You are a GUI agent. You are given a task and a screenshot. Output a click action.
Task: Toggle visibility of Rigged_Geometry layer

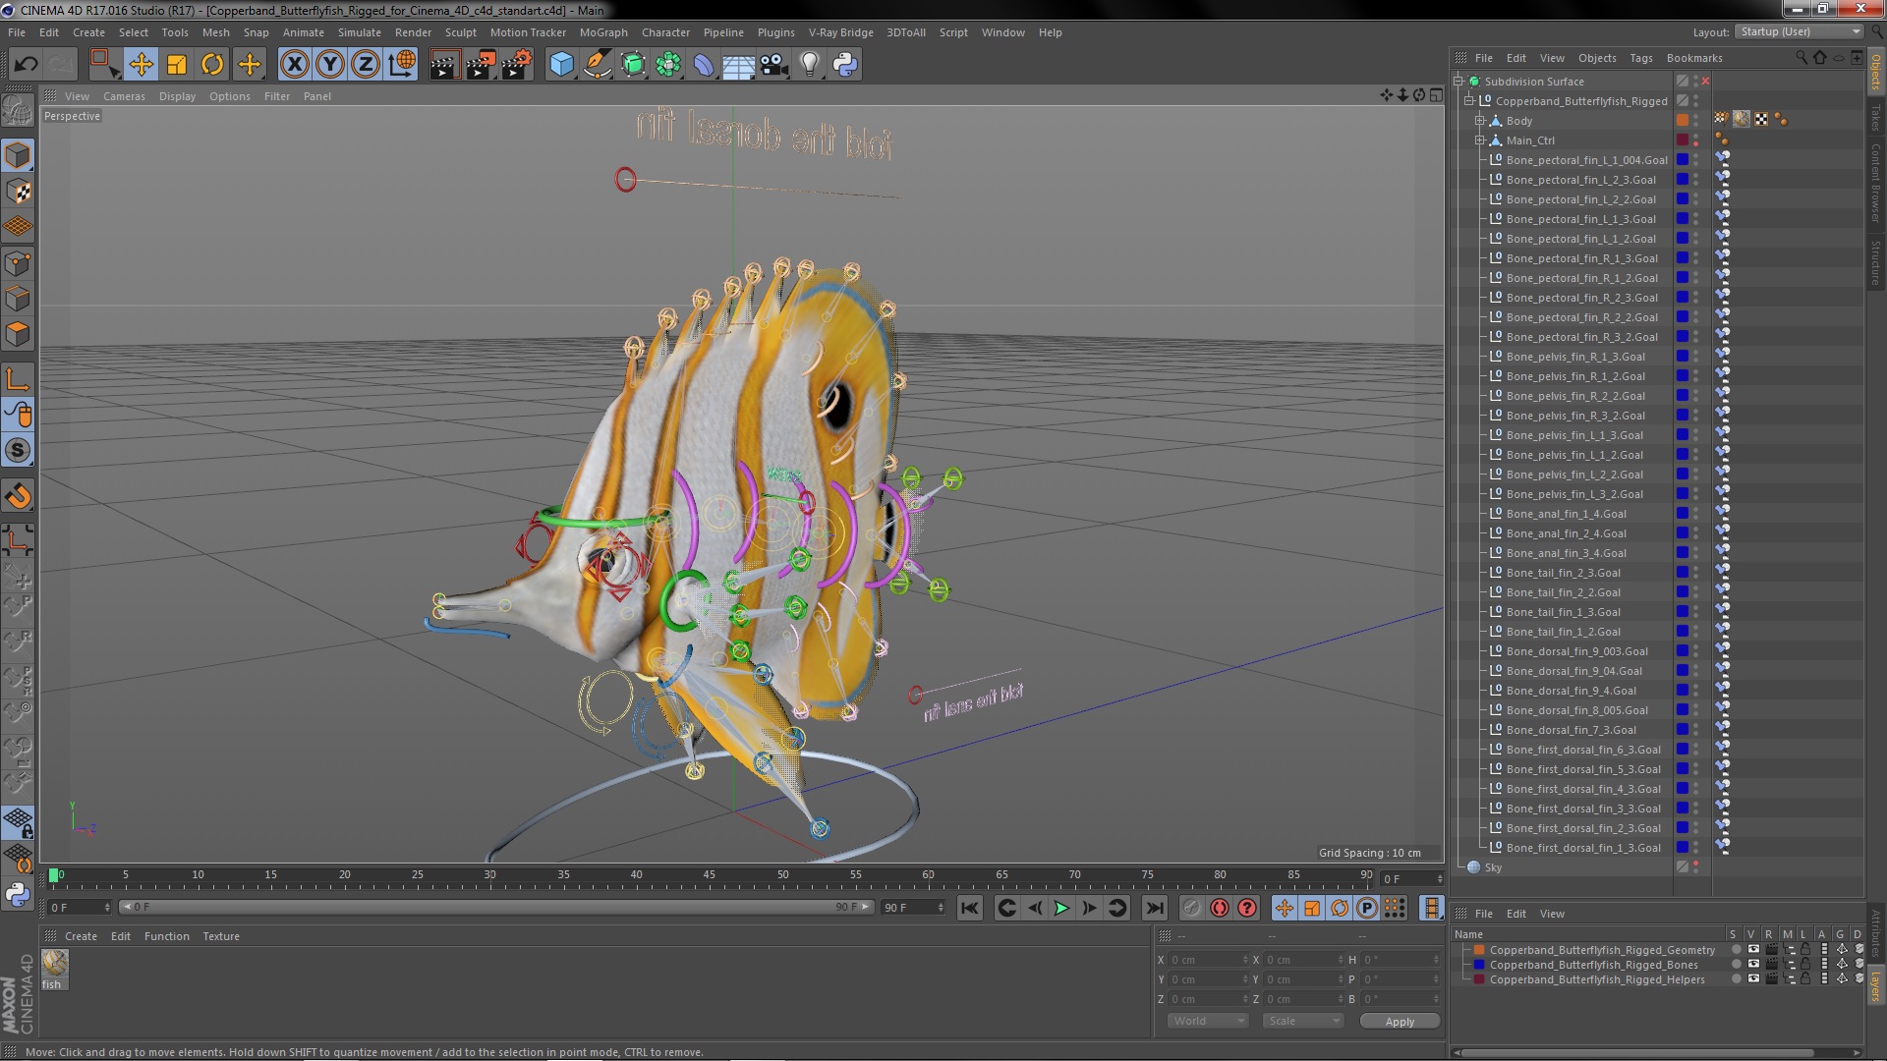(x=1753, y=950)
